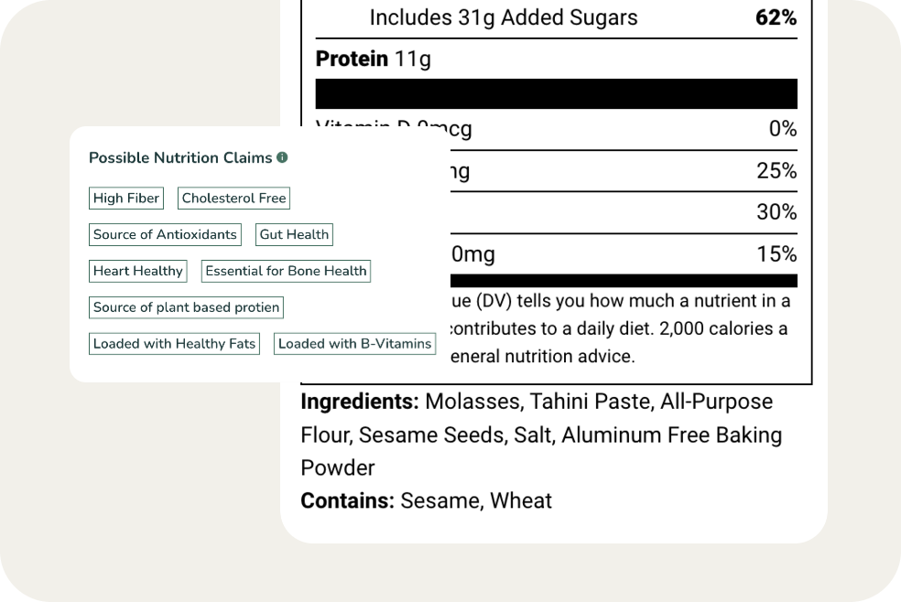Image resolution: width=901 pixels, height=602 pixels.
Task: Click the Contains: Sesame, Wheat allergen line
Action: tap(426, 500)
